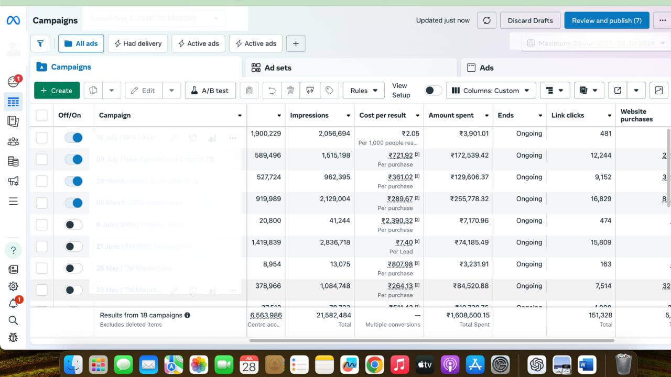
Task: Expand the Rules dropdown
Action: tap(363, 91)
